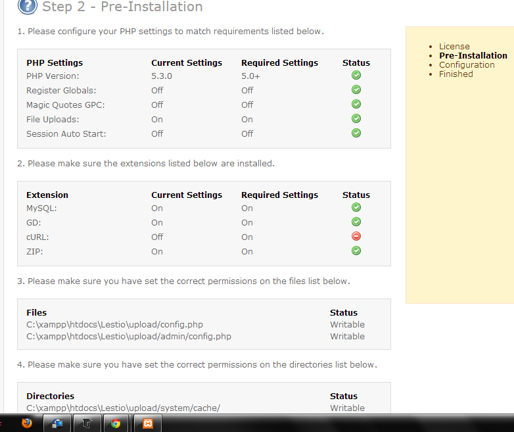514x432 pixels.
Task: Click the 'Extension' table header
Action: (47, 195)
